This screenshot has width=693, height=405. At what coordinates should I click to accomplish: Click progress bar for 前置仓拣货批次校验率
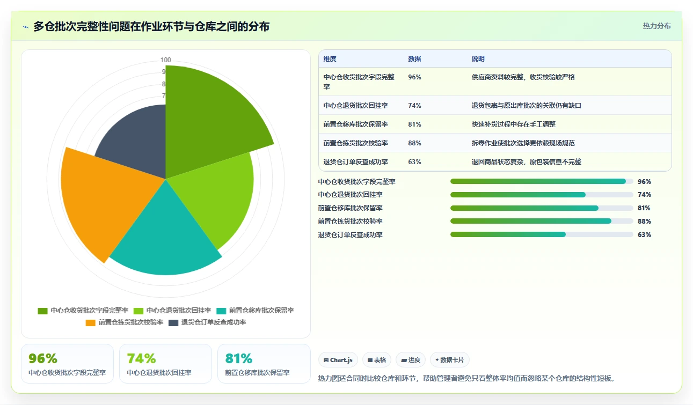542,221
